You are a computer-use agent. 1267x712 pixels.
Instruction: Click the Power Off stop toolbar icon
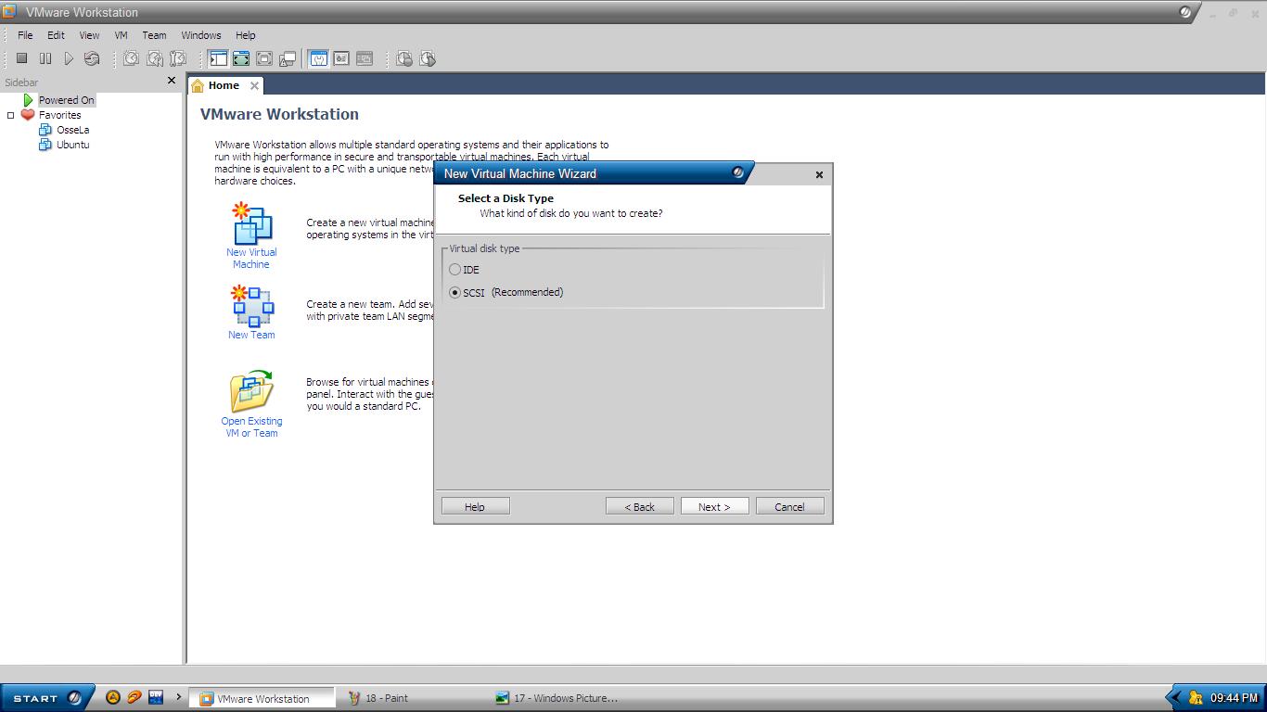coord(22,58)
